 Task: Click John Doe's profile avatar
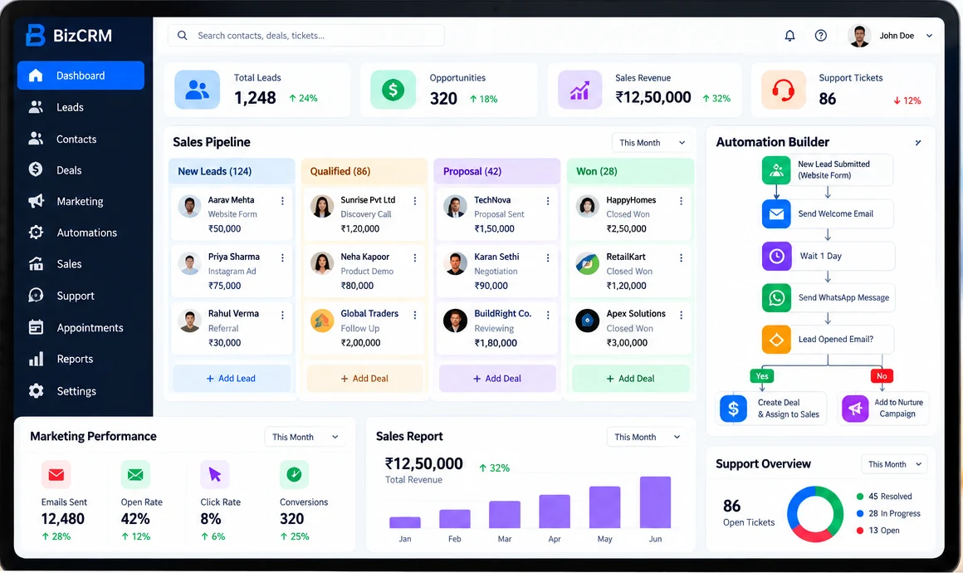[859, 36]
